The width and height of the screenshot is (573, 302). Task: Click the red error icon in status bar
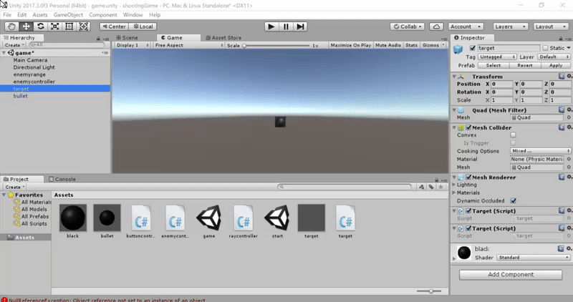pyautogui.click(x=4, y=300)
